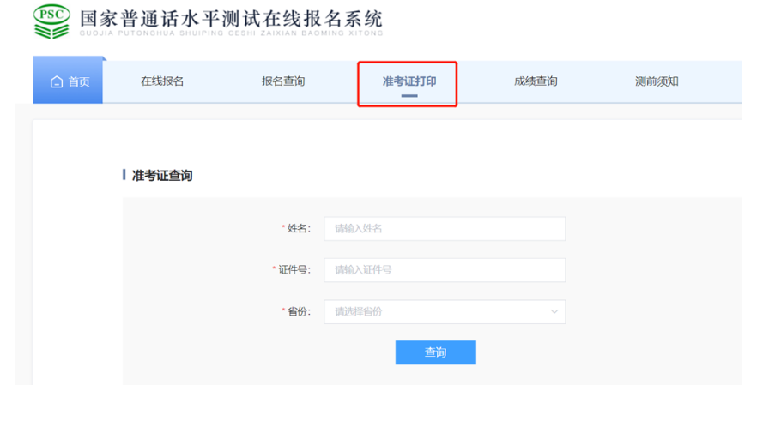Click the 姓名 field label
Image resolution: width=769 pixels, height=427 pixels.
coord(298,229)
